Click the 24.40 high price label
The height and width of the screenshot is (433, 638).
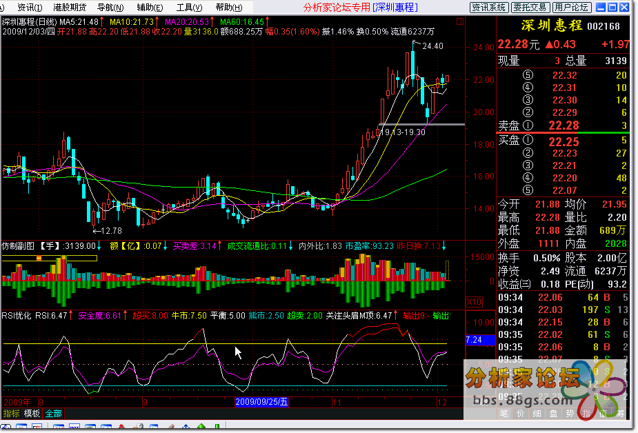tap(433, 46)
